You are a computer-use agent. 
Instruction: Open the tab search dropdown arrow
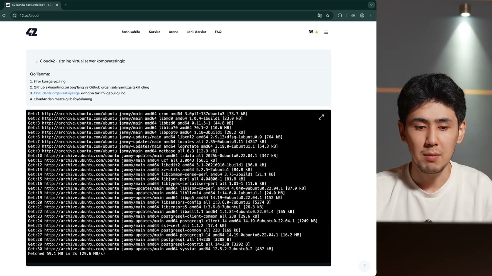click(x=371, y=5)
